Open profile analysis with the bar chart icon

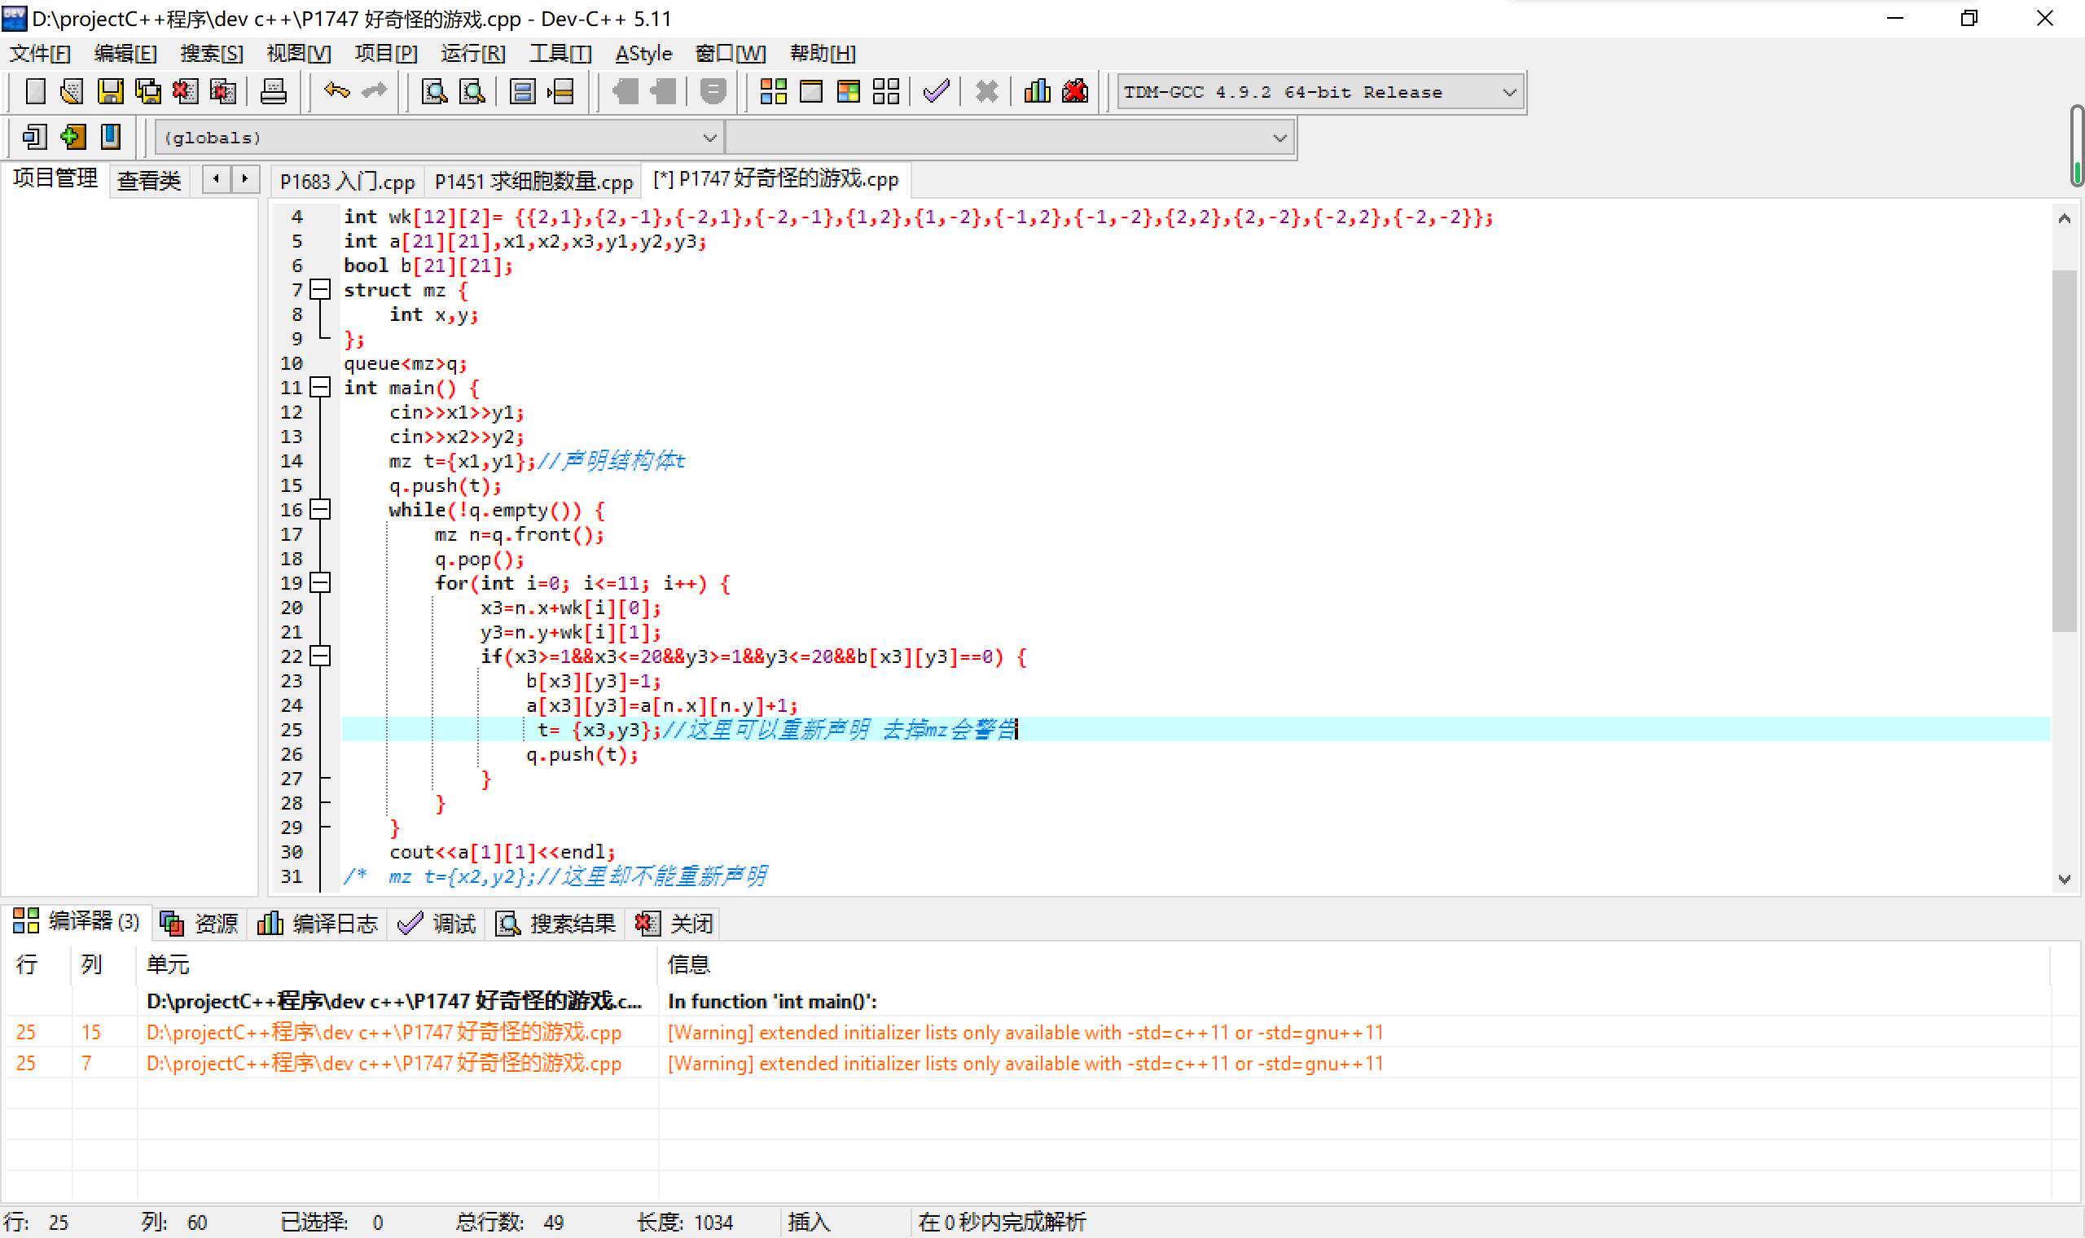(1038, 91)
